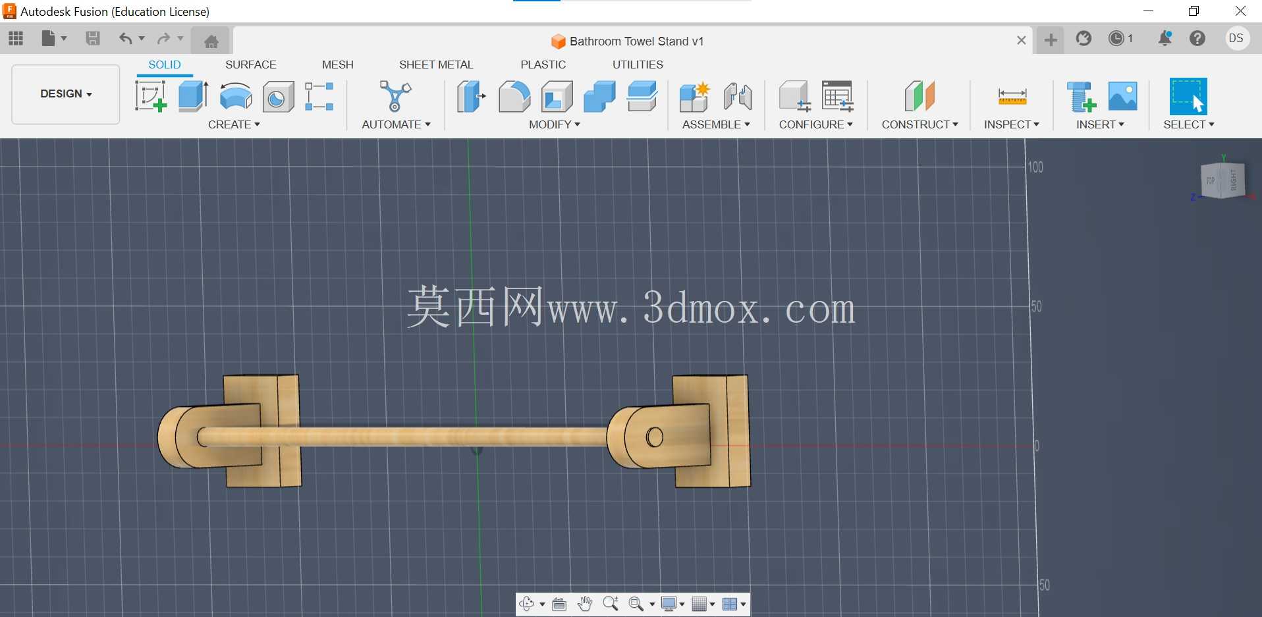Open the Viewports layout menu
Viewport: 1262px width, 617px height.
734,604
